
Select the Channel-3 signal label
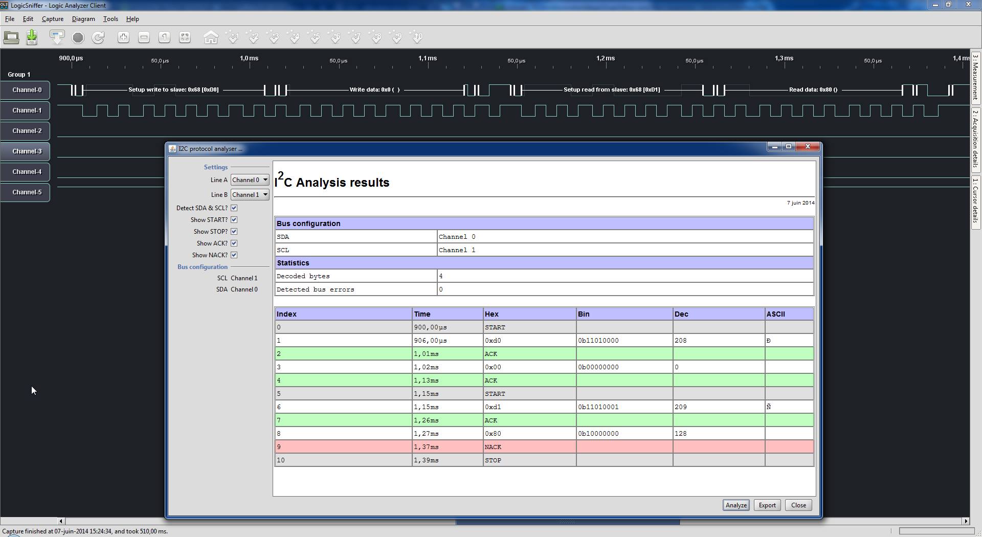click(26, 151)
